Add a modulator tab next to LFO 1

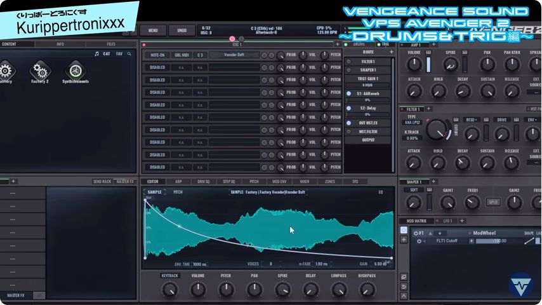(462, 221)
